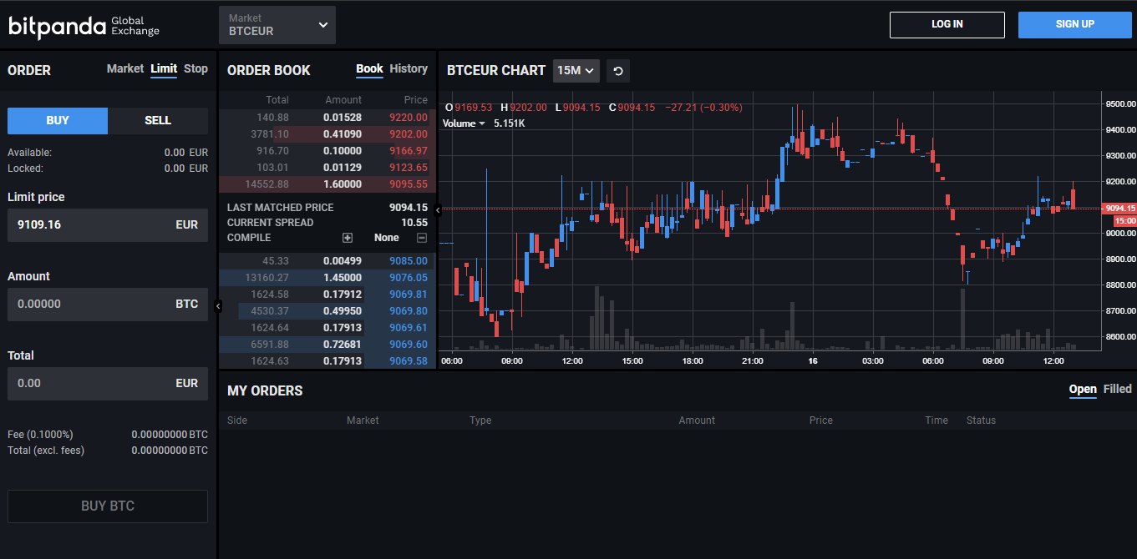Open the 15M chart interval dropdown

(x=576, y=71)
